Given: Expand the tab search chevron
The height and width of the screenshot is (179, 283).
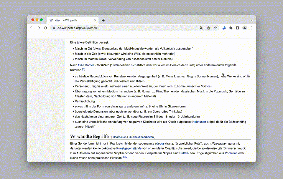Looking at the screenshot, I should click(251, 20).
